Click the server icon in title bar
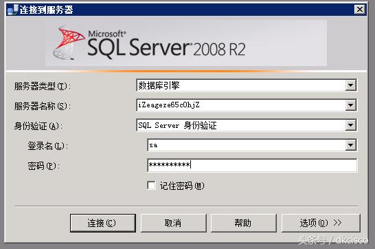Screen dimensions: 375x249 12,10
